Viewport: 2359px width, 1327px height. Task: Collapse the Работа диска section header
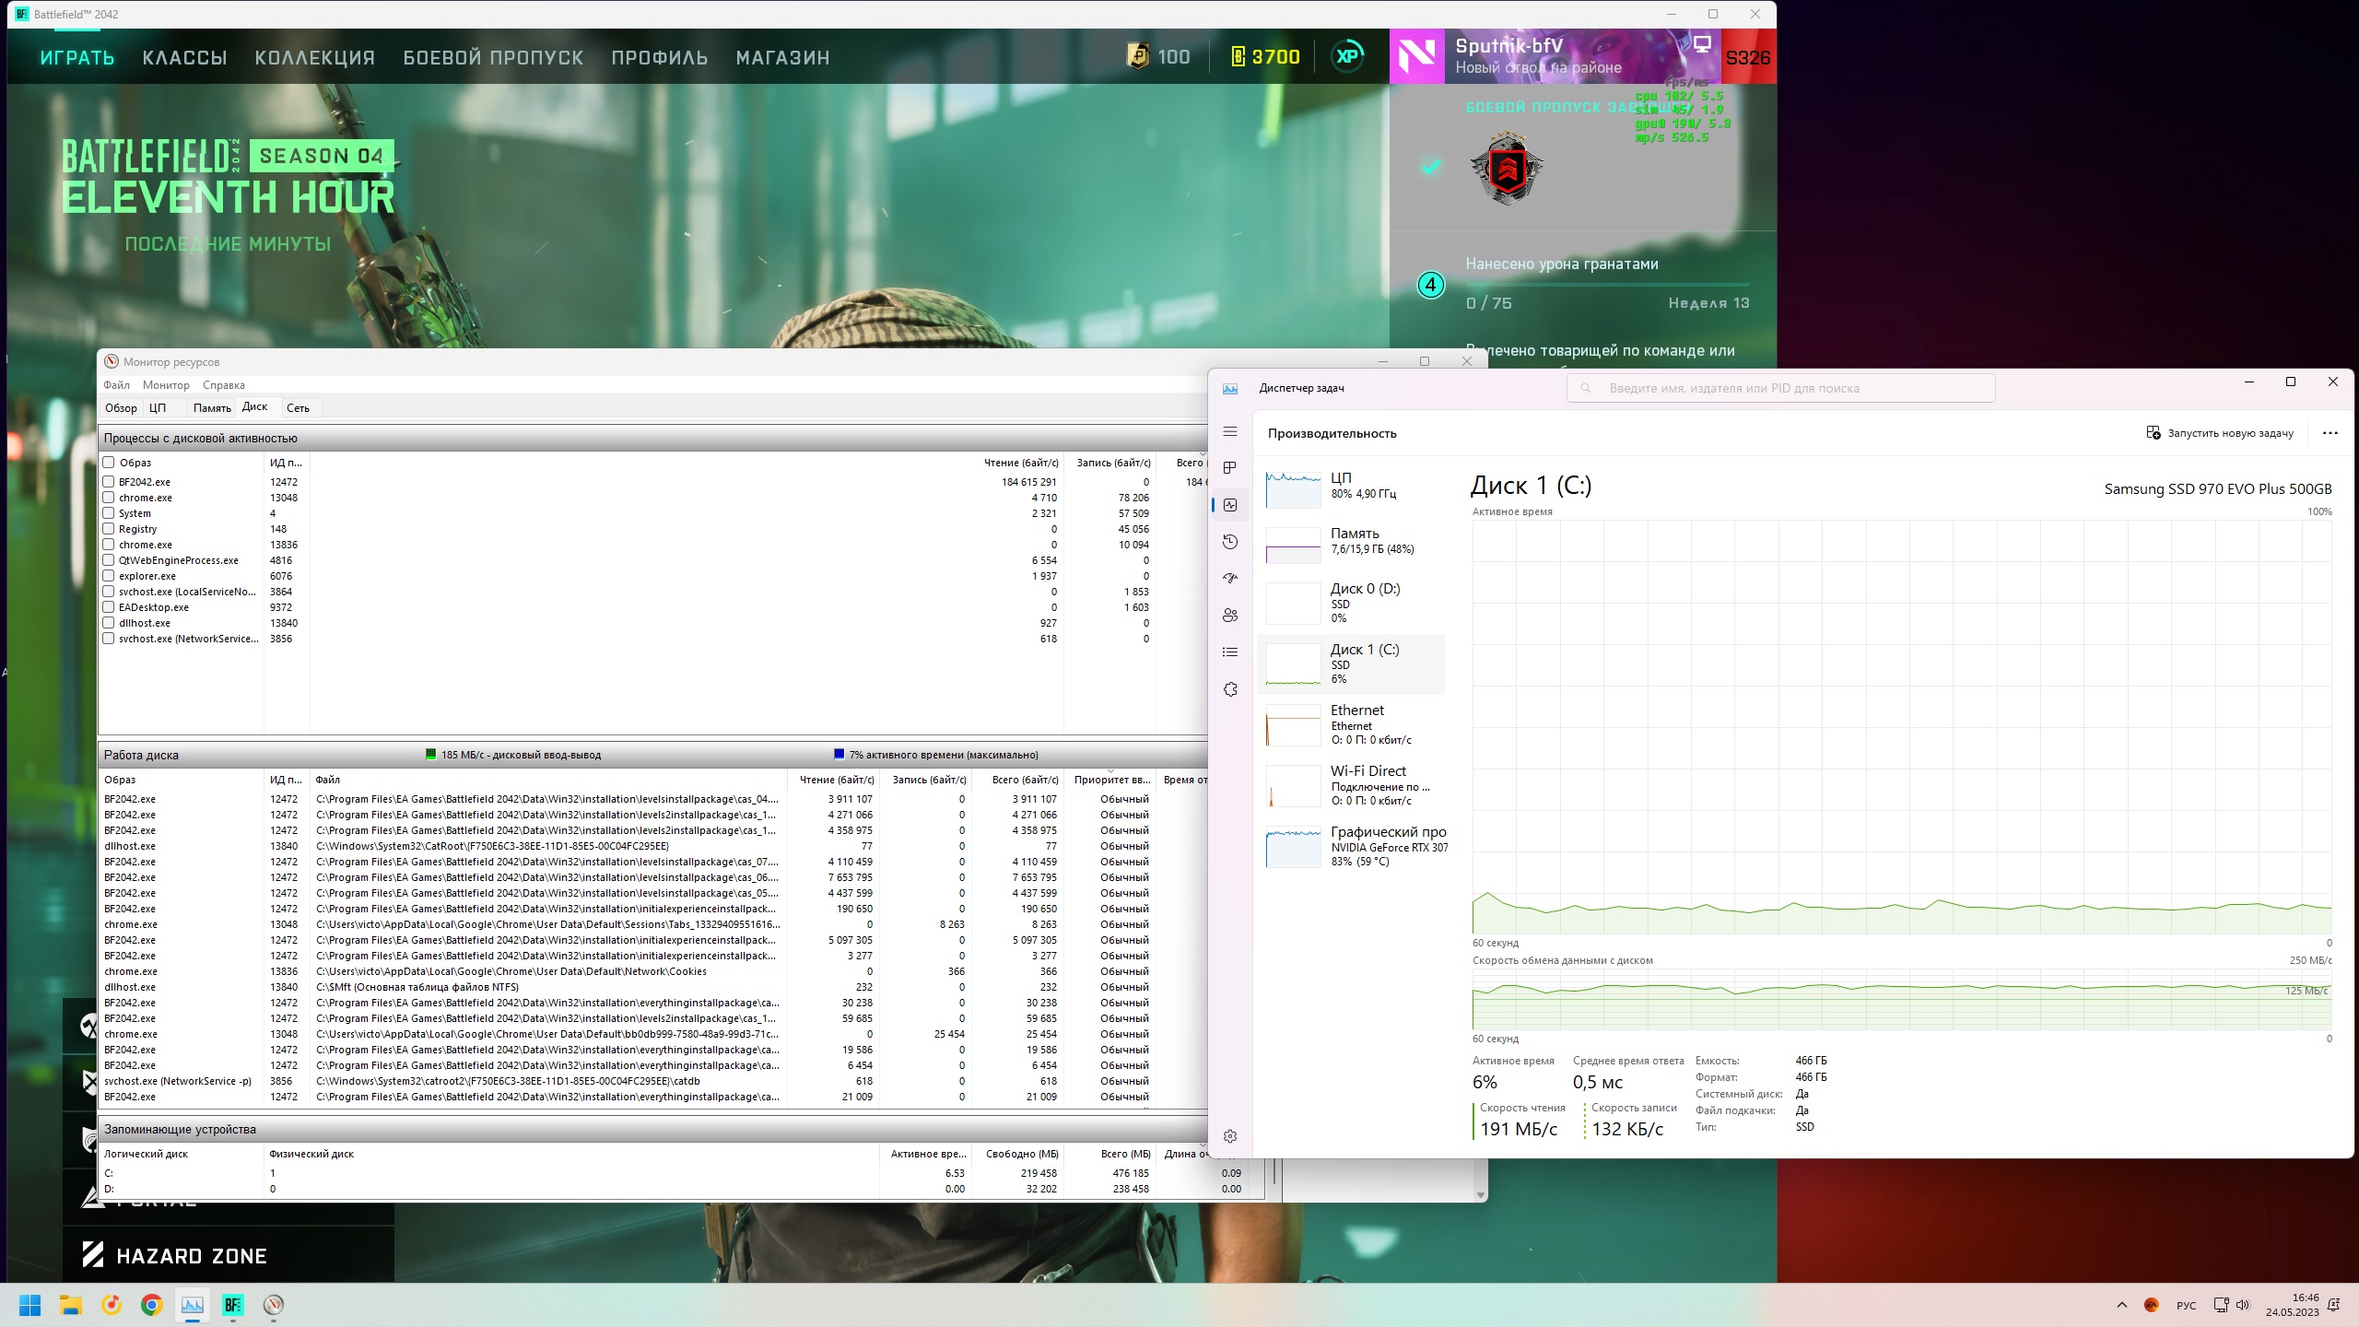point(141,755)
